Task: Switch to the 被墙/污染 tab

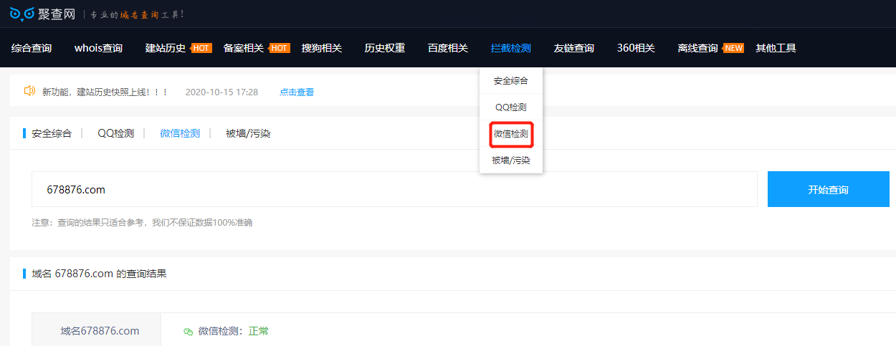Action: pos(248,133)
